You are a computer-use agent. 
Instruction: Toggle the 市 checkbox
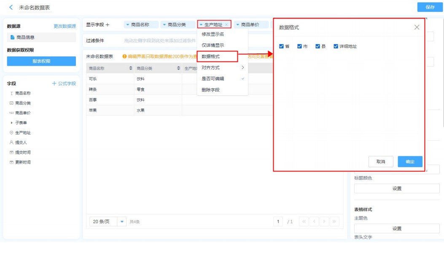299,46
